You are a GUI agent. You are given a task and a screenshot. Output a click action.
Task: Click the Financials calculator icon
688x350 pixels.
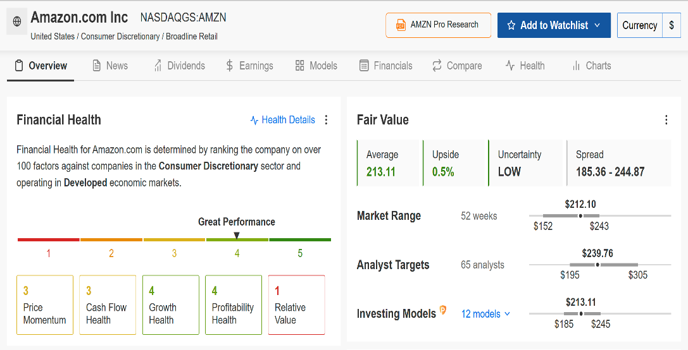click(364, 66)
